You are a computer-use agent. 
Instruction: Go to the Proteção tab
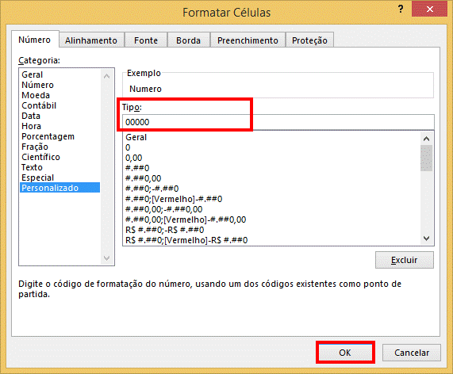click(x=309, y=40)
